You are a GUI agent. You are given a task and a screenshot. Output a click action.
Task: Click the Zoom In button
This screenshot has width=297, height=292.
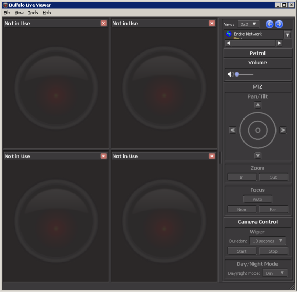point(242,177)
